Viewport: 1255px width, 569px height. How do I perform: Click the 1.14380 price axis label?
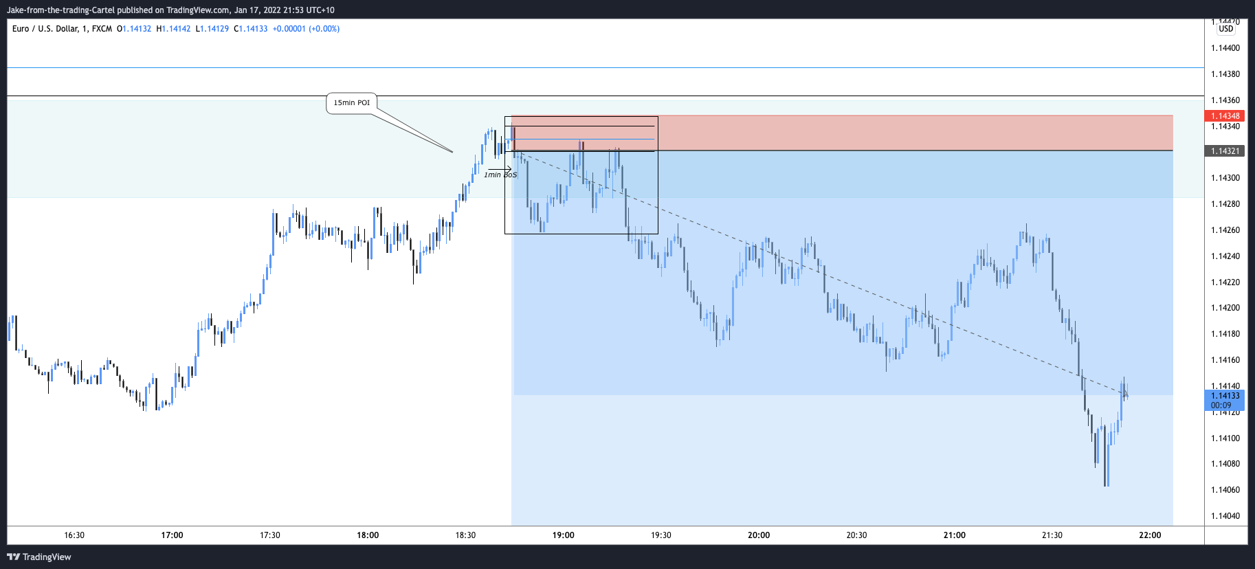coord(1225,74)
